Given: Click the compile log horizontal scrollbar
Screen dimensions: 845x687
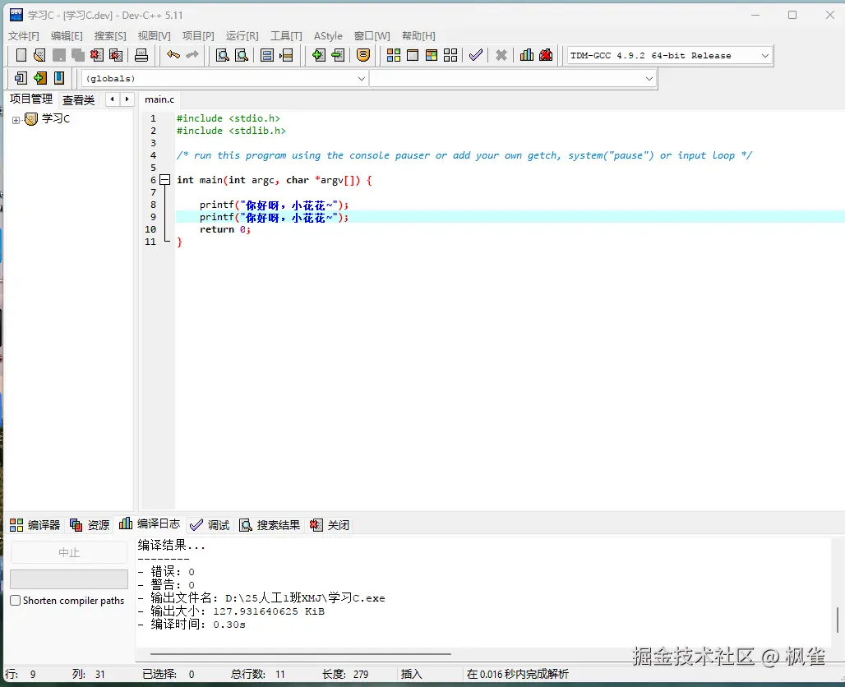Looking at the screenshot, I should 300,654.
